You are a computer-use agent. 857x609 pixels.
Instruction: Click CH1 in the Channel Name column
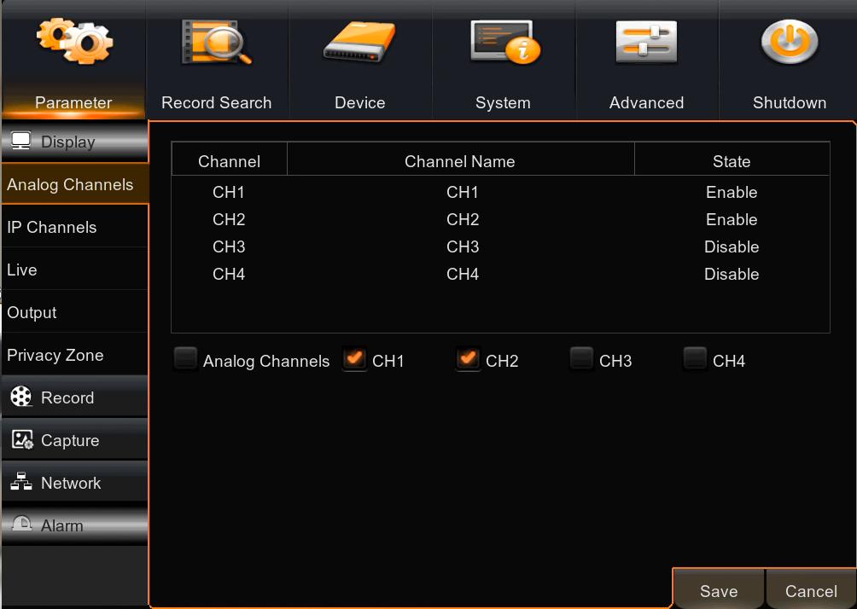pyautogui.click(x=463, y=192)
